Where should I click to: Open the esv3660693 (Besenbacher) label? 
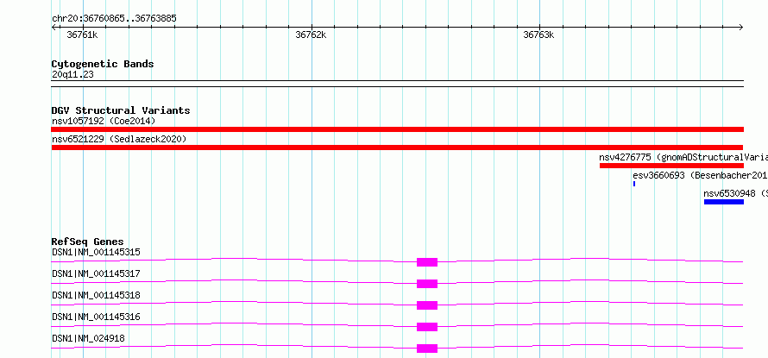(701, 175)
